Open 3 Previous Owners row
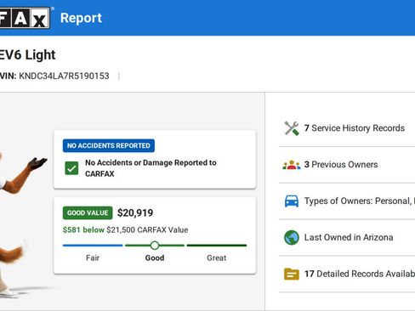This screenshot has width=415, height=311. click(347, 165)
